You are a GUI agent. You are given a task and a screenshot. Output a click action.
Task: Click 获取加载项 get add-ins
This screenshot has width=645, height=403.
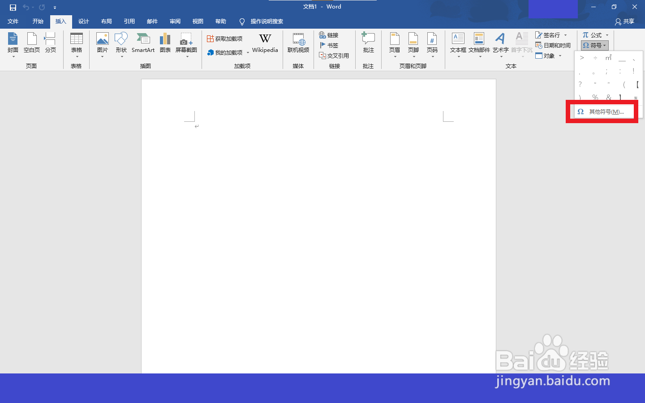[225, 39]
